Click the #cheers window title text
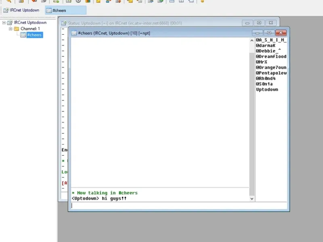323x242 pixels. [114, 33]
